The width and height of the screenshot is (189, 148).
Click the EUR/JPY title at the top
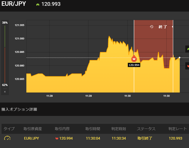tap(14, 4)
